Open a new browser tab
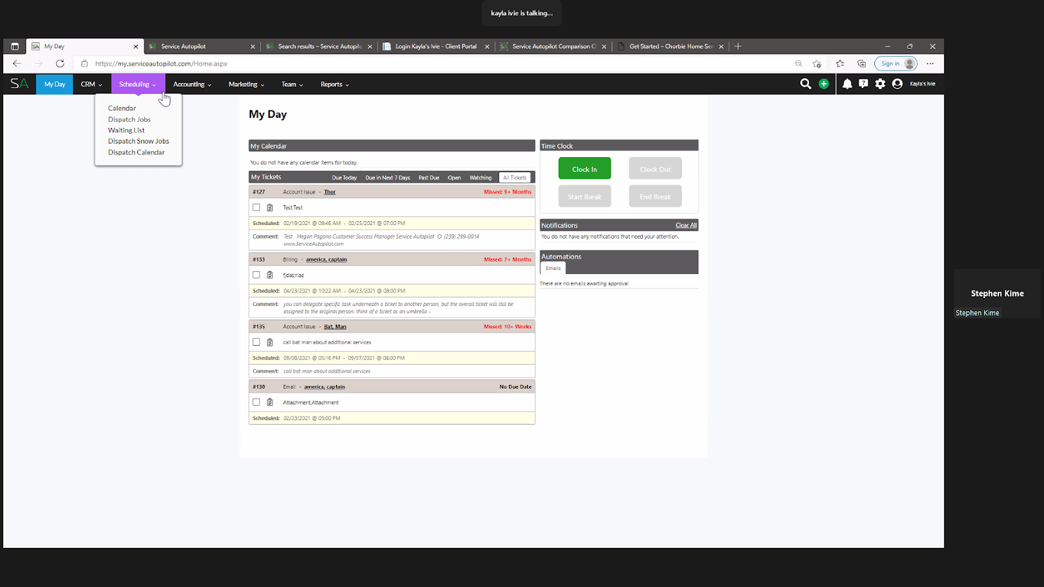This screenshot has height=587, width=1044. tap(738, 46)
